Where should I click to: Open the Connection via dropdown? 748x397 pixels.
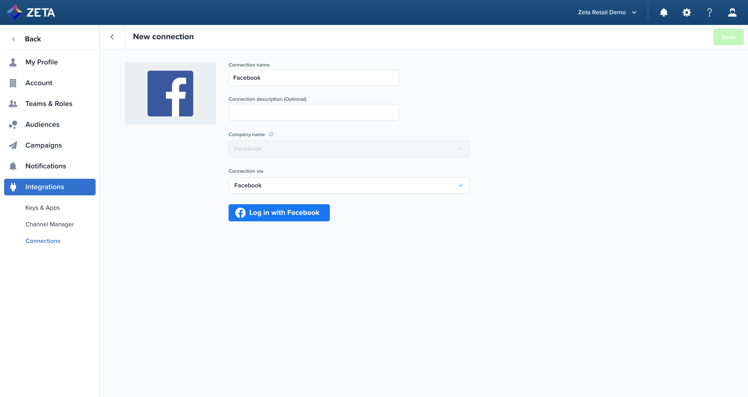coord(349,186)
